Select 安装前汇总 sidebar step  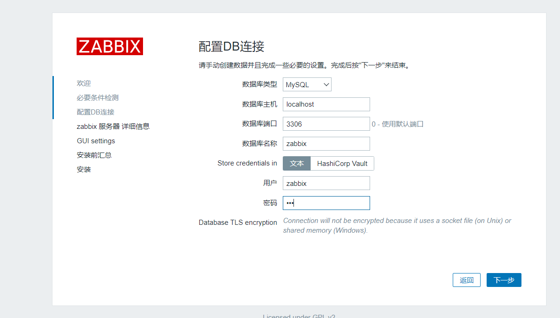94,155
